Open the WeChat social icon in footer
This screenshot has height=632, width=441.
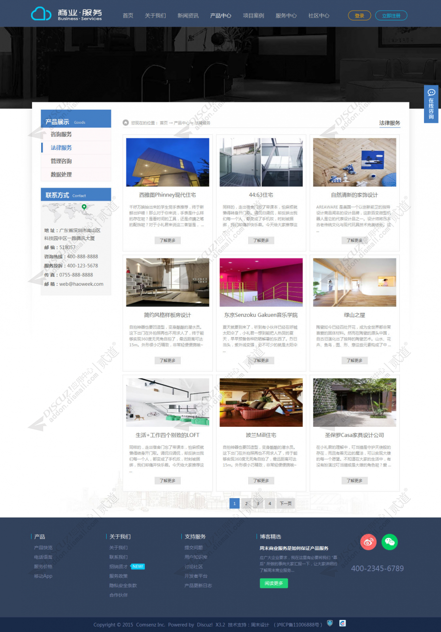coord(390,542)
